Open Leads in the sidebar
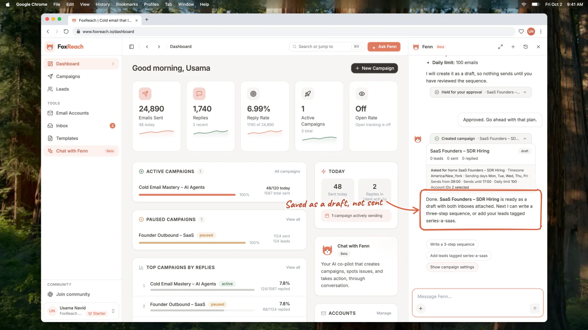 (x=81, y=89)
